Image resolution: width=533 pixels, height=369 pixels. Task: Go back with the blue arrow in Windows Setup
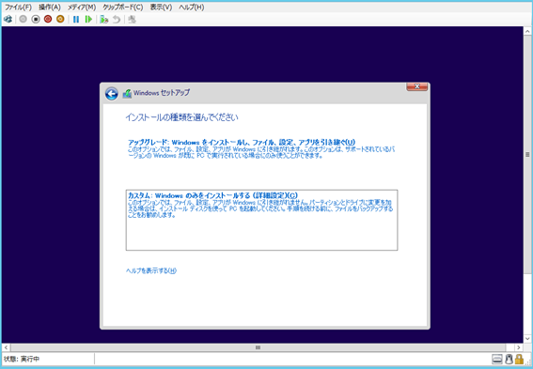coord(112,94)
